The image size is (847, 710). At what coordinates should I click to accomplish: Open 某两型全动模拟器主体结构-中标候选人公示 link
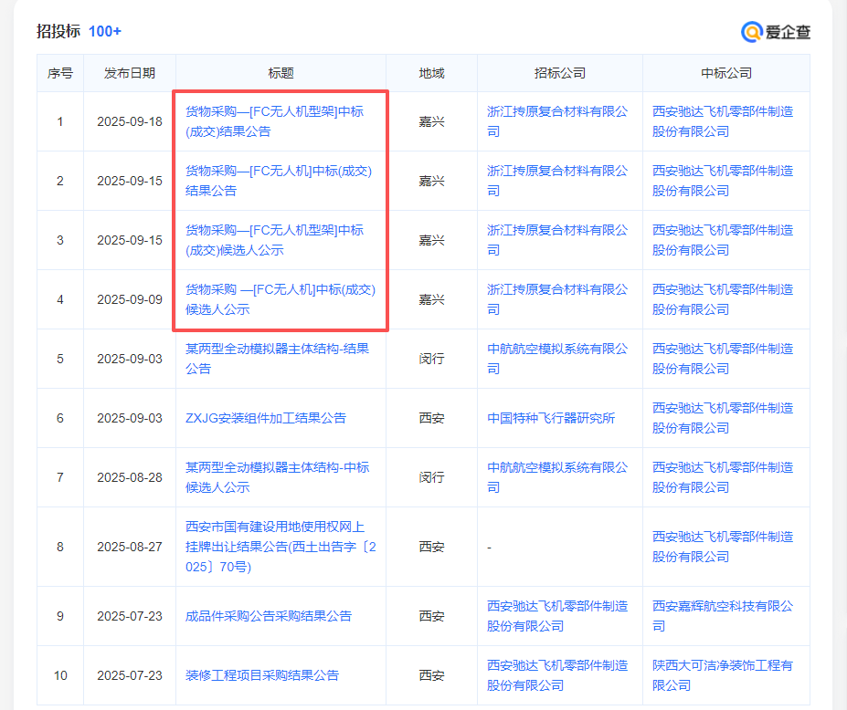277,477
